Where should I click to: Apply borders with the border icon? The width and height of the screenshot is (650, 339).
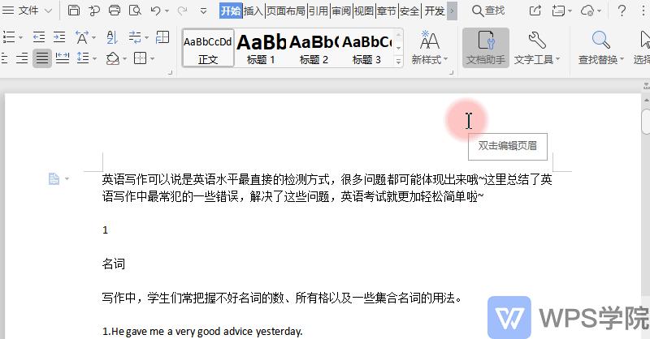[x=140, y=58]
